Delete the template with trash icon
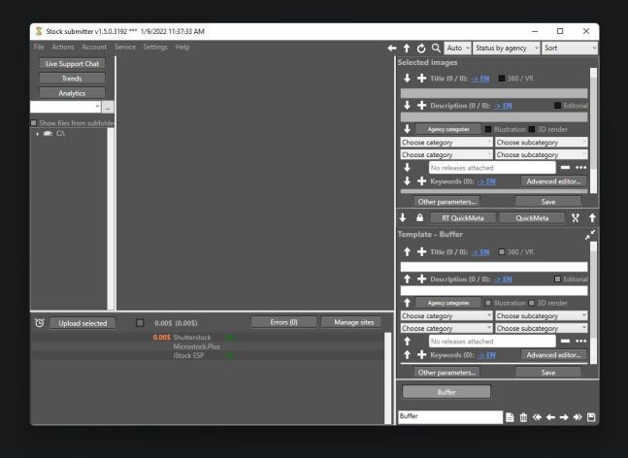 tap(523, 417)
